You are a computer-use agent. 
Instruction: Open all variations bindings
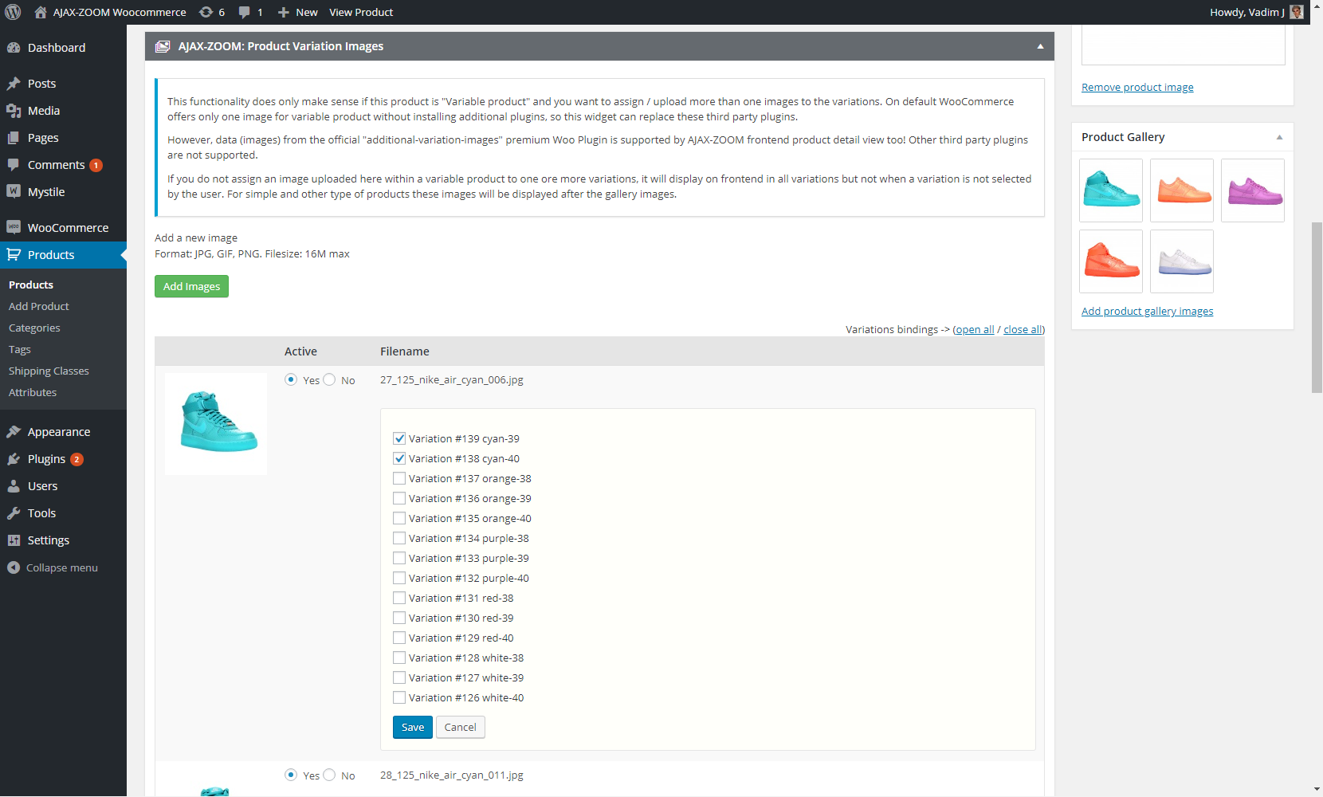tap(975, 329)
